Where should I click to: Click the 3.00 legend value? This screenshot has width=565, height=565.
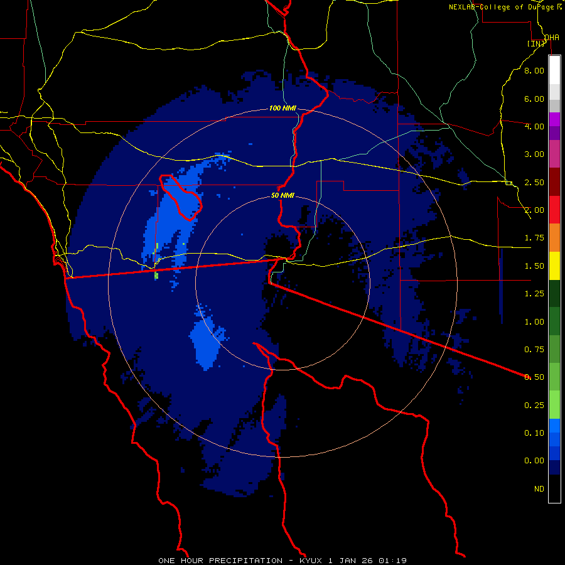[x=534, y=154]
